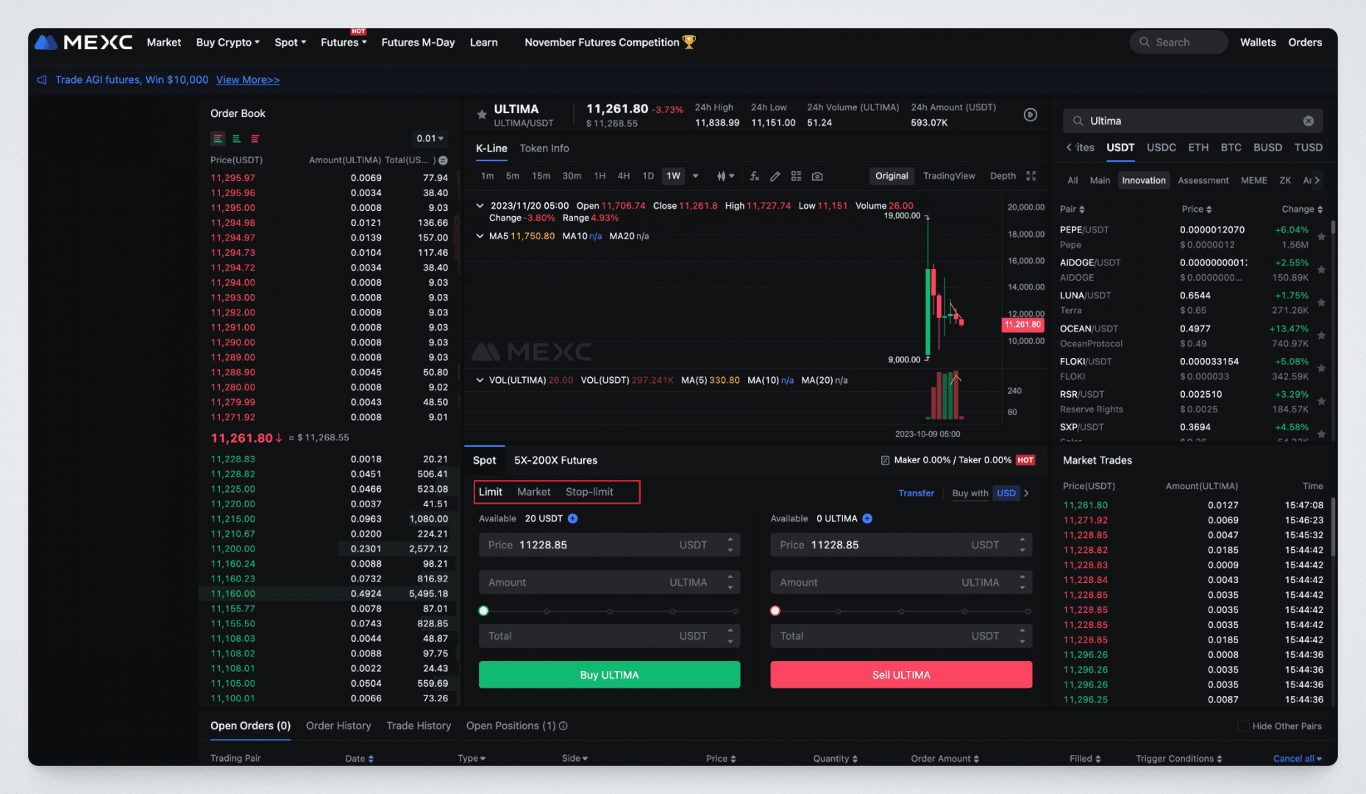Open the 0.01 order book precision dropdown

[430, 139]
